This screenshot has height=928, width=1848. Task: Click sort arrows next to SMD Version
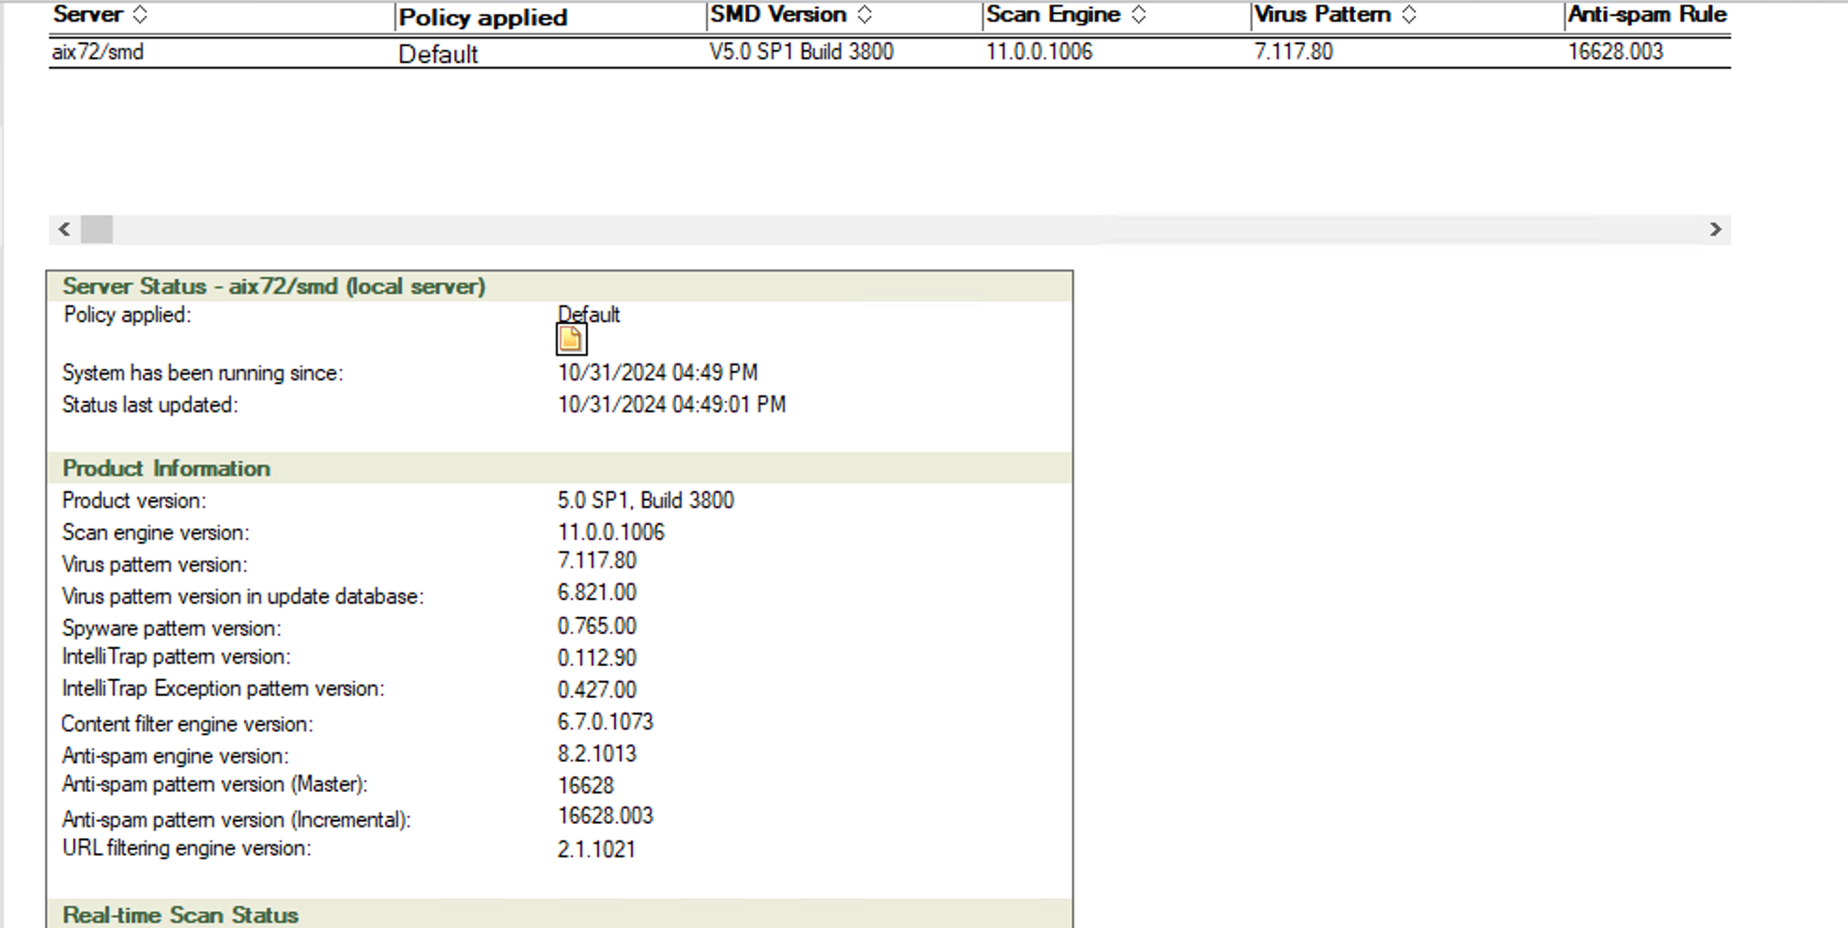click(x=865, y=15)
